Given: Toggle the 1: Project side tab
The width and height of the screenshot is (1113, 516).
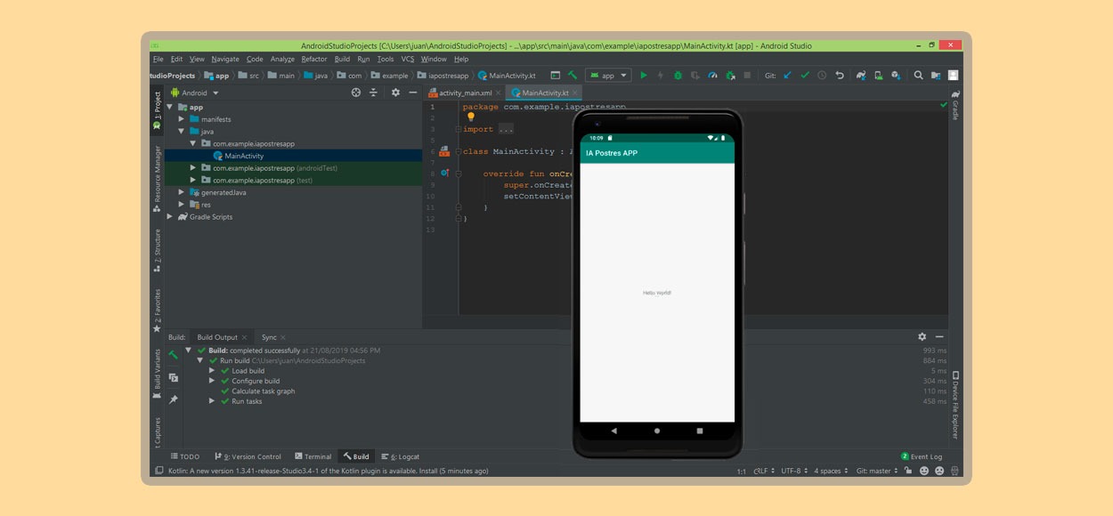Looking at the screenshot, I should [x=158, y=109].
